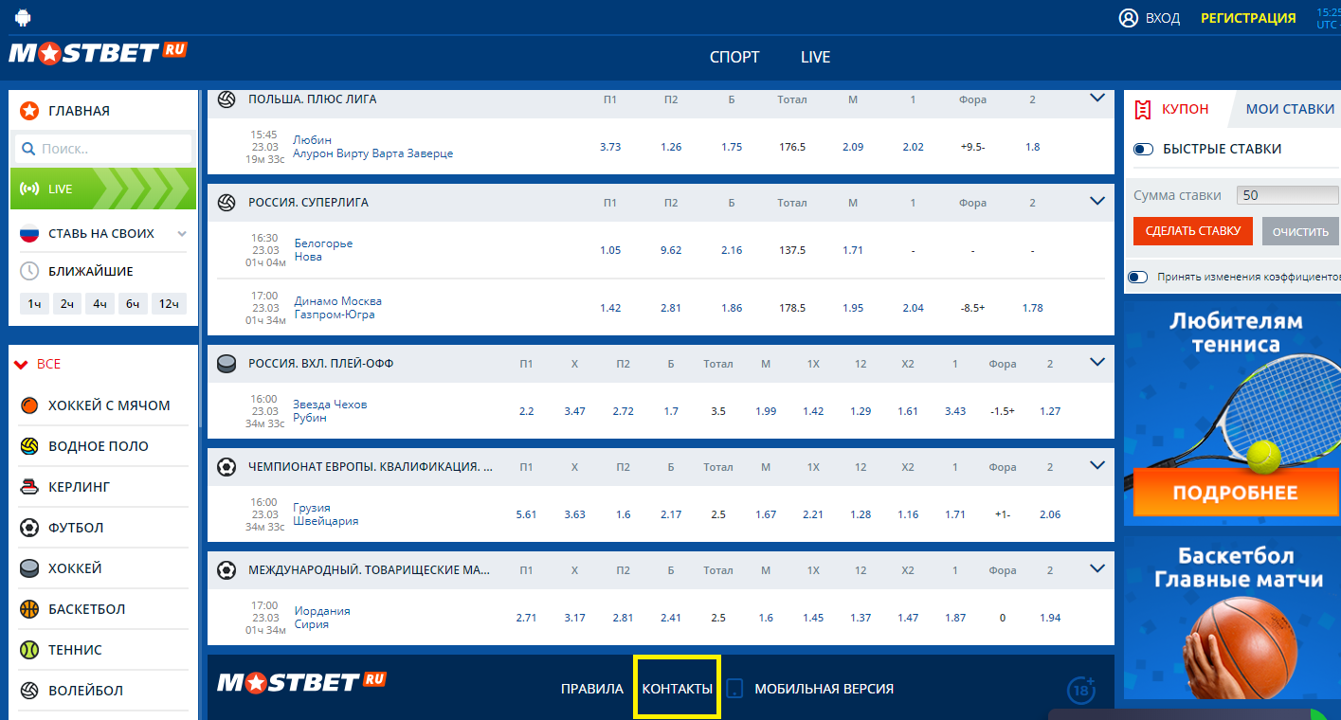The height and width of the screenshot is (720, 1341).
Task: Click the Android app icon
Action: click(23, 17)
